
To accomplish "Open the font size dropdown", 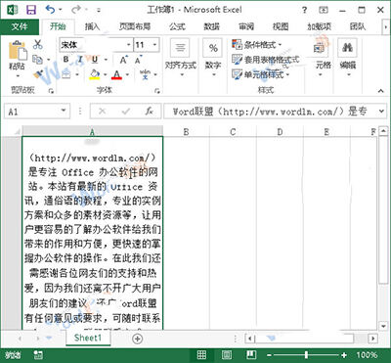I will click(x=155, y=45).
